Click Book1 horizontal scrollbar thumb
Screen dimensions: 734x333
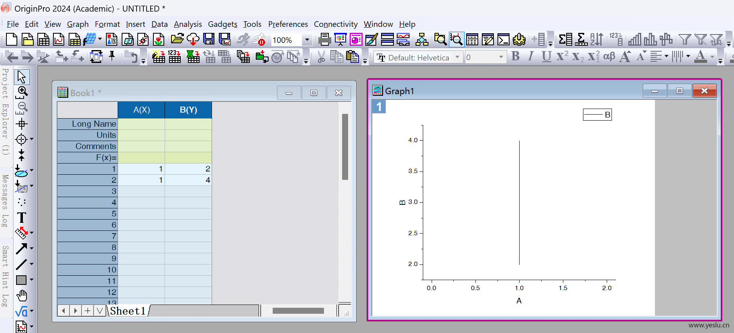point(298,311)
